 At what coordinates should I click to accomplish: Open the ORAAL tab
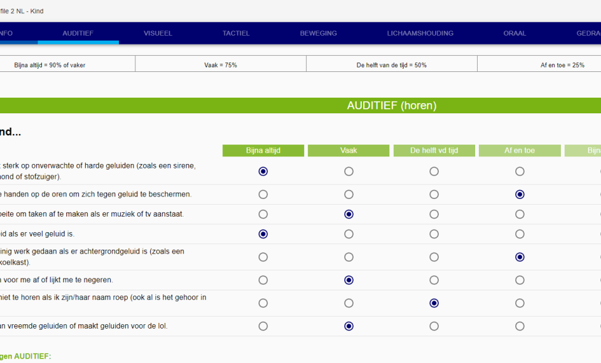(x=515, y=33)
